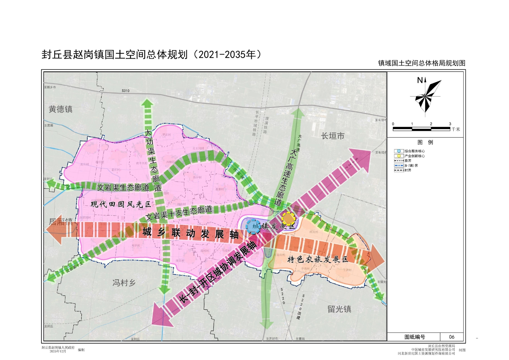
Task: Click the 村界 dashed line legend symbol
Action: (x=399, y=170)
